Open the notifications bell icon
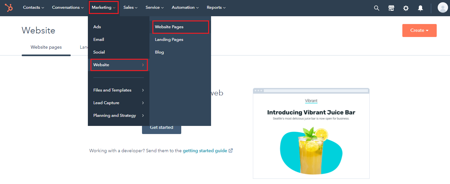Image resolution: width=450 pixels, height=184 pixels. 420,8
